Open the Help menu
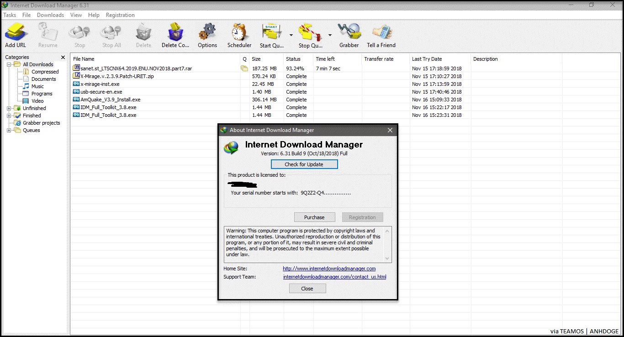The width and height of the screenshot is (624, 337). point(94,15)
